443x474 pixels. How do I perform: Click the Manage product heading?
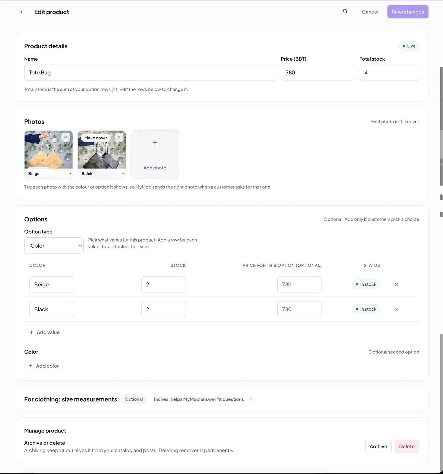(45, 431)
